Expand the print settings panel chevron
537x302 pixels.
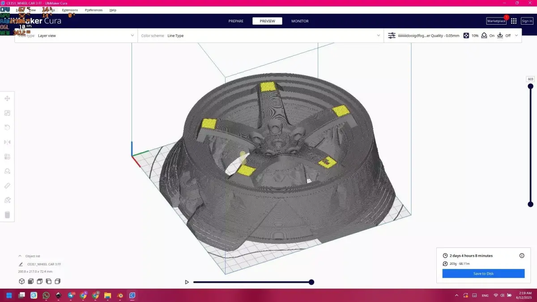tap(516, 35)
